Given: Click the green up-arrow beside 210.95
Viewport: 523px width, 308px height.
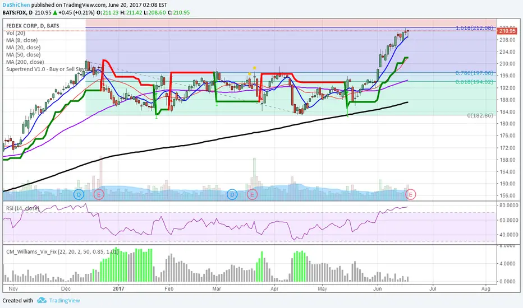Looking at the screenshot, I should click(x=55, y=13).
